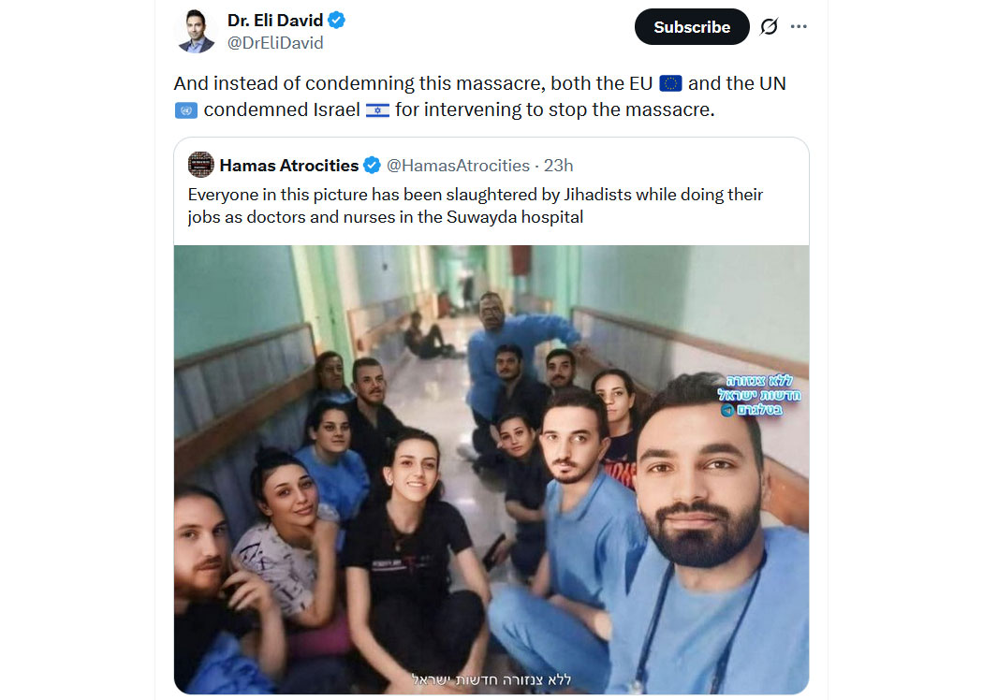The width and height of the screenshot is (983, 700).
Task: Click the Hebrew caption at the photo's bottom
Action: [x=491, y=679]
